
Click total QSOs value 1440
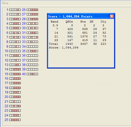click(x=69, y=44)
